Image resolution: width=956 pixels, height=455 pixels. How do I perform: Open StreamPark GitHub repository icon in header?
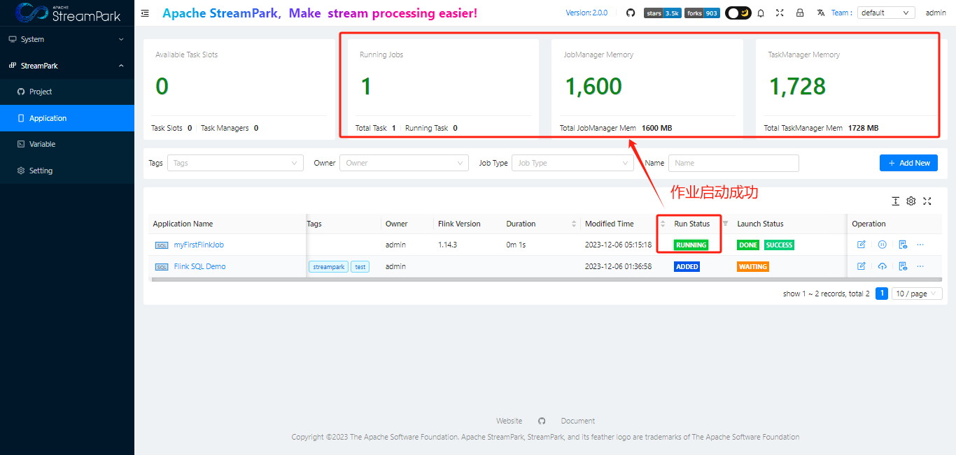[x=630, y=12]
